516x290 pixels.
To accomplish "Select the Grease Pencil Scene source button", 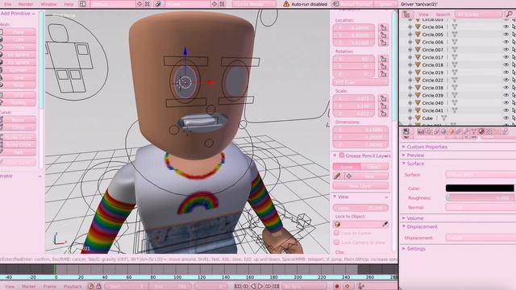I will click(x=347, y=167).
